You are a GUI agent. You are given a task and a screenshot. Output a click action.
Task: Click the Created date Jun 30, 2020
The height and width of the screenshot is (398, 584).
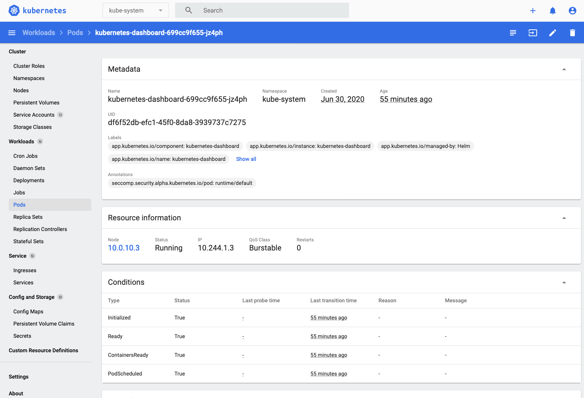[x=343, y=99]
